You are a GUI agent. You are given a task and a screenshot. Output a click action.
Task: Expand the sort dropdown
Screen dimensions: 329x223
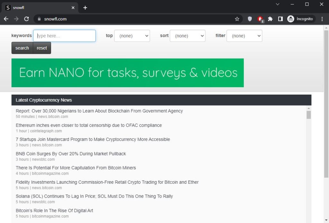pos(188,36)
